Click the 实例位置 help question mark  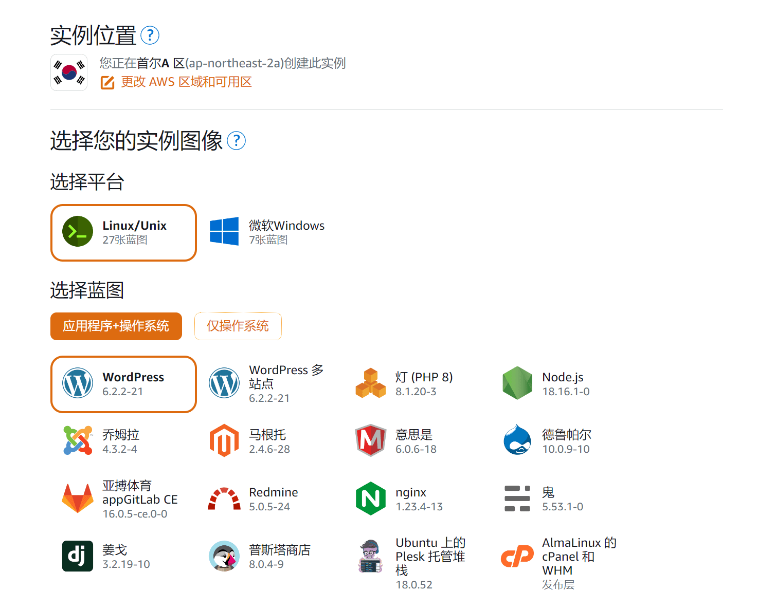click(150, 35)
